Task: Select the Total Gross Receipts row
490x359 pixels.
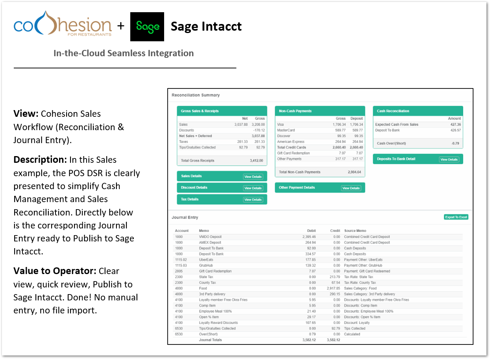Action: (x=222, y=161)
